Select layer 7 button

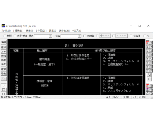click(x=147, y=70)
